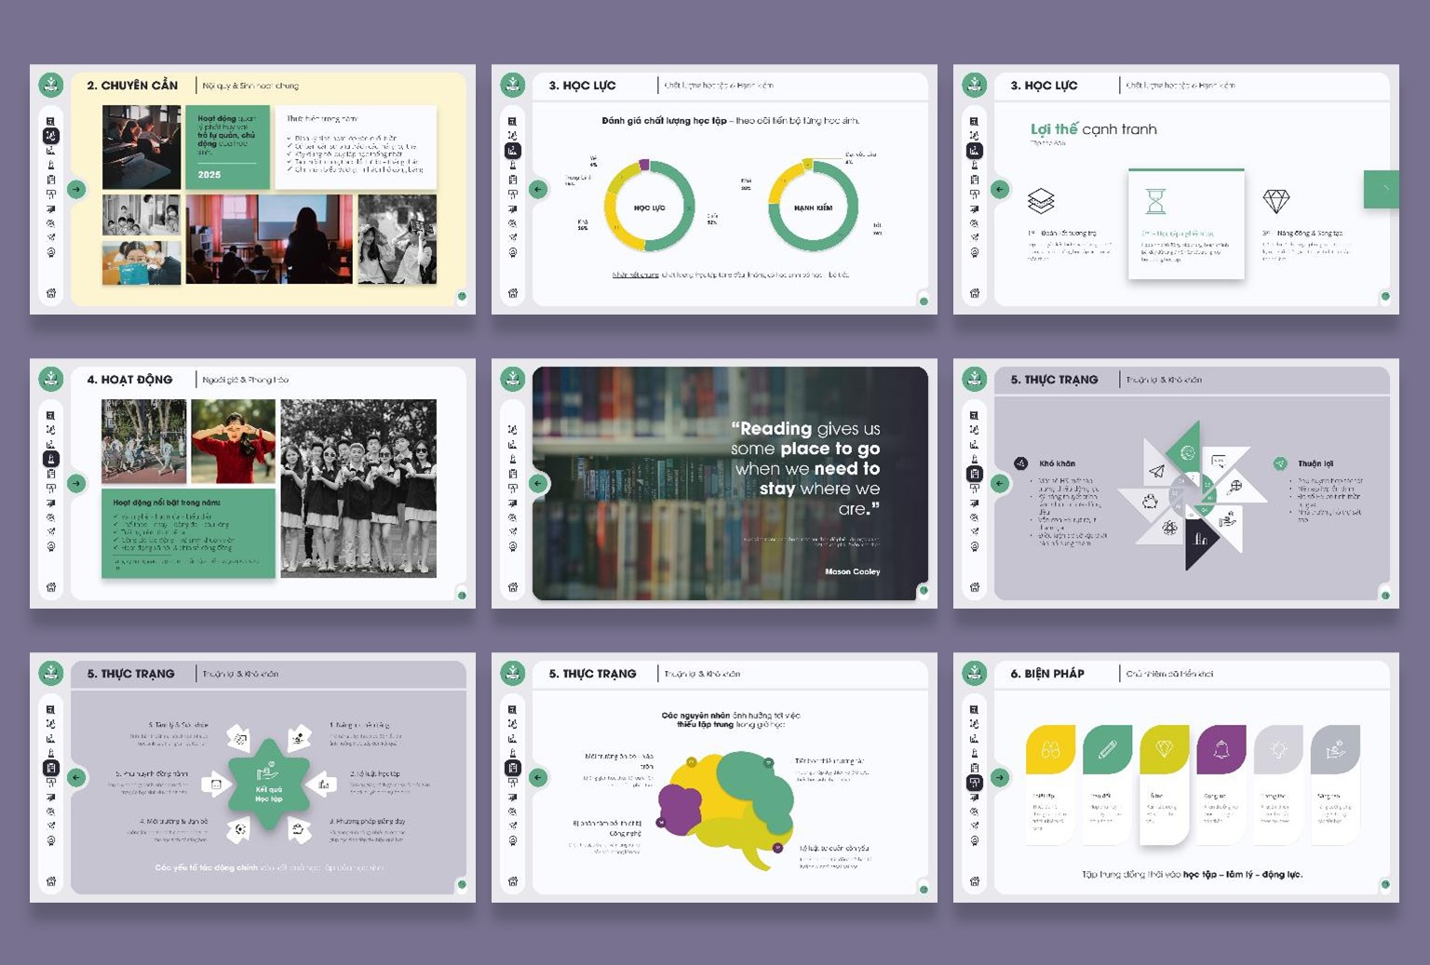This screenshot has width=1430, height=965.
Task: Click the green next tab on the Lợi thế cạnh tranh slide's right edge
Action: pos(1382,189)
